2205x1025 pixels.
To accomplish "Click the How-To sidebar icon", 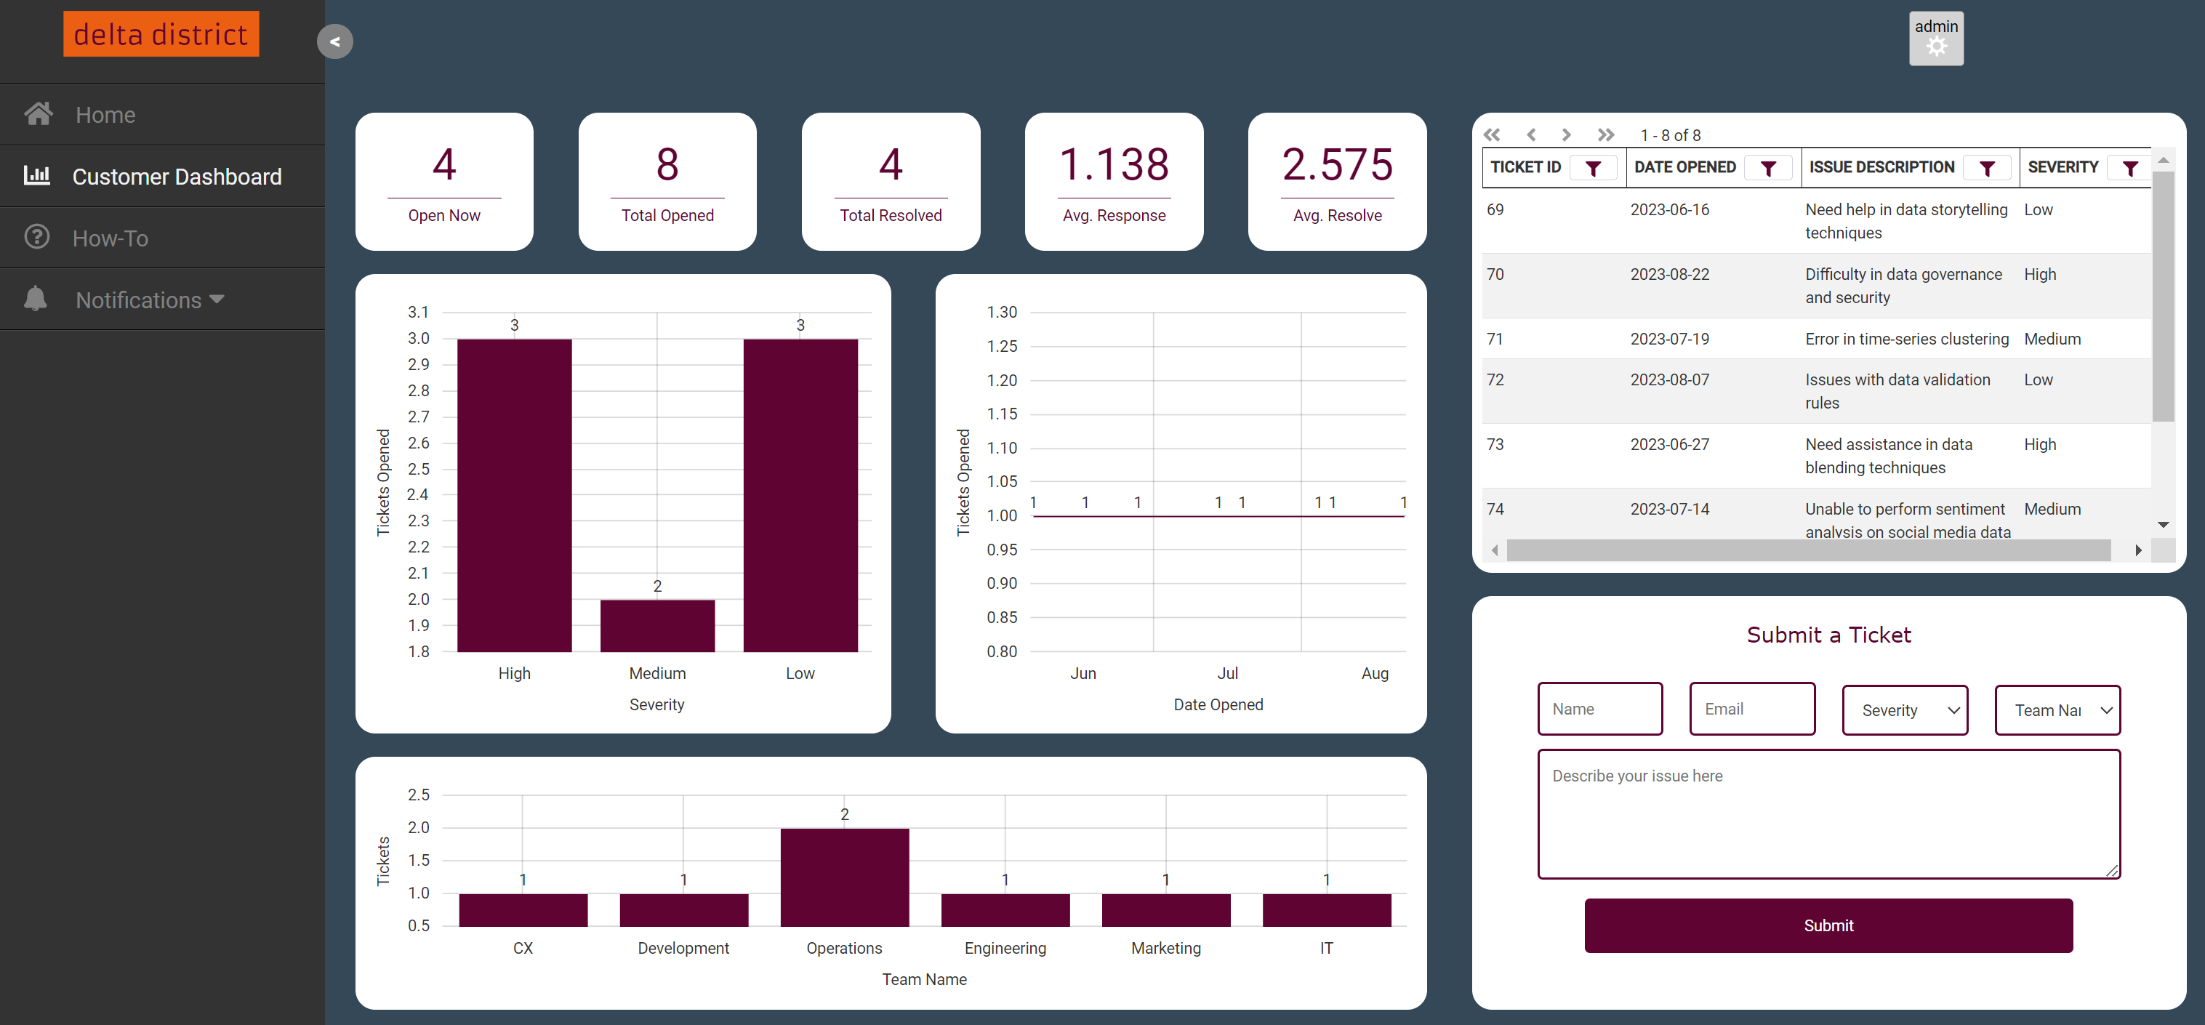I will tap(38, 236).
